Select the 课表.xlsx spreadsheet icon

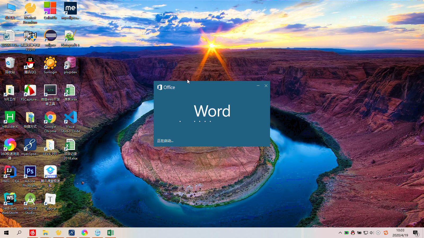click(x=70, y=93)
